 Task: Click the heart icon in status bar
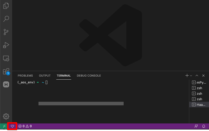[12, 126]
